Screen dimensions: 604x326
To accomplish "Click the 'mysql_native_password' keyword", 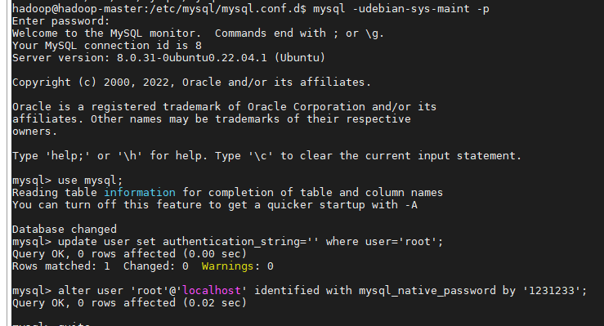I will [427, 291].
